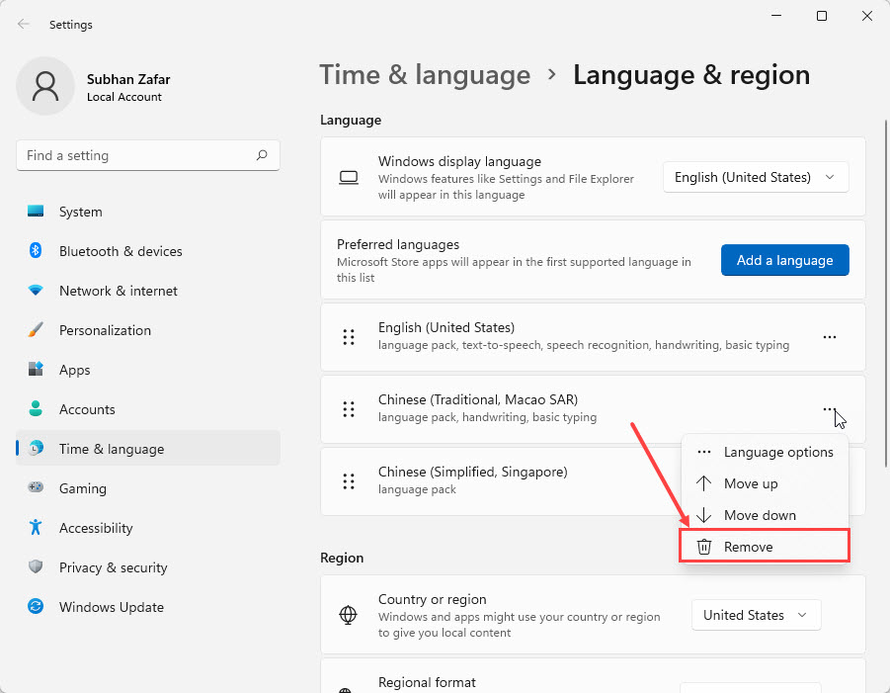Image resolution: width=890 pixels, height=693 pixels.
Task: Click the trash can icon in context menu
Action: pyautogui.click(x=704, y=547)
